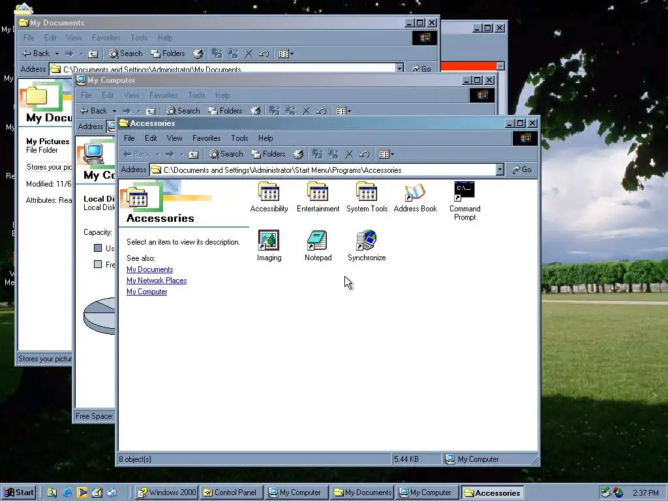Open the Edit menu in Accessories window
The width and height of the screenshot is (668, 501).
pos(151,138)
